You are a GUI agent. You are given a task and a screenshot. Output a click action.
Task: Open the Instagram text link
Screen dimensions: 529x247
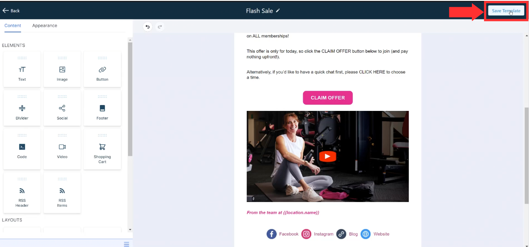click(324, 234)
